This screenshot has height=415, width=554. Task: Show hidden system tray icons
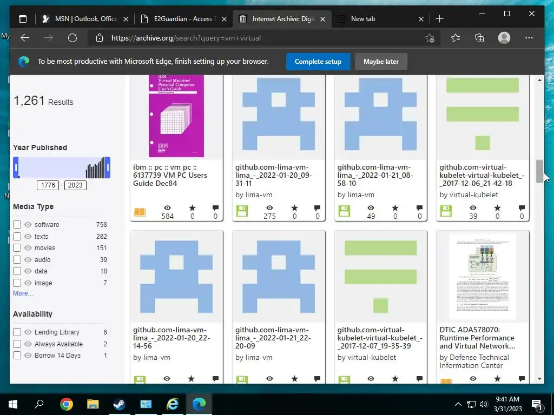(x=458, y=404)
